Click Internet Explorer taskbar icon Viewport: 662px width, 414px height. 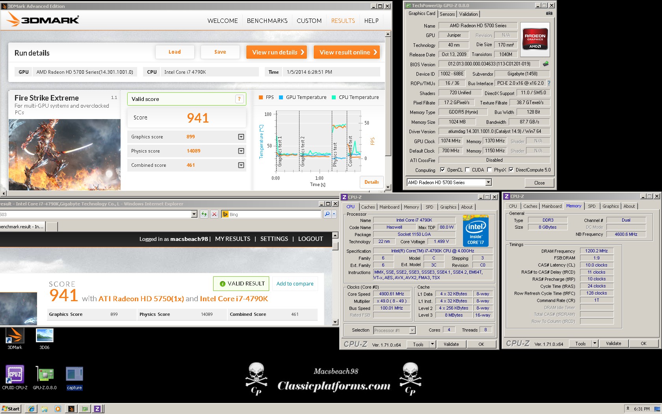[31, 408]
